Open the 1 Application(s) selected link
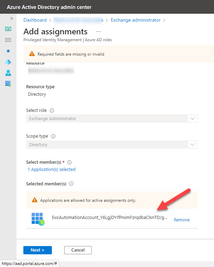Image resolution: width=214 pixels, height=267 pixels. pos(52,170)
